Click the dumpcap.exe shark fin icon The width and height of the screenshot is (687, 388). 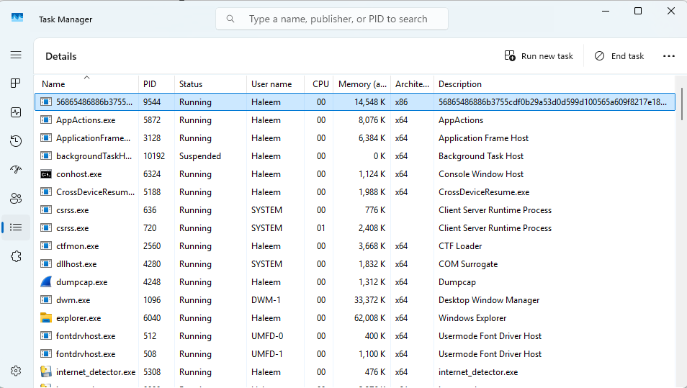46,282
